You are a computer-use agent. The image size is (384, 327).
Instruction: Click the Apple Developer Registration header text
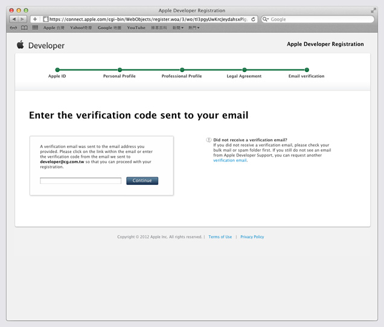click(x=325, y=44)
